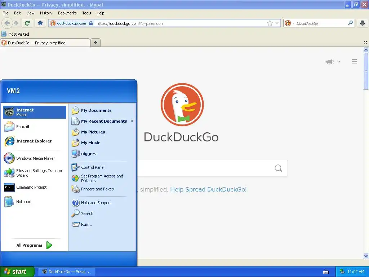Open My Documents

pyautogui.click(x=102, y=110)
